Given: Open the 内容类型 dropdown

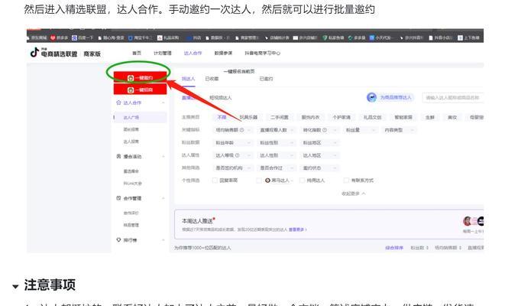Looking at the screenshot, I should point(399,130).
